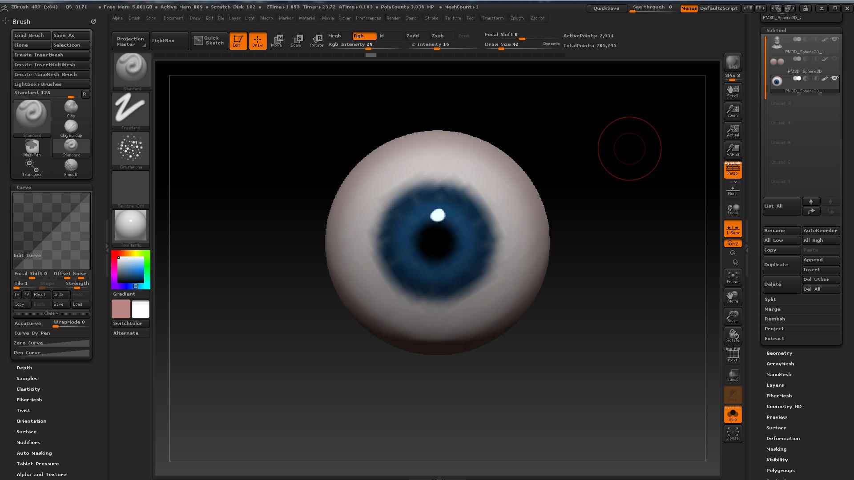Adjust the Rgb Intensity slider

pyautogui.click(x=365, y=45)
